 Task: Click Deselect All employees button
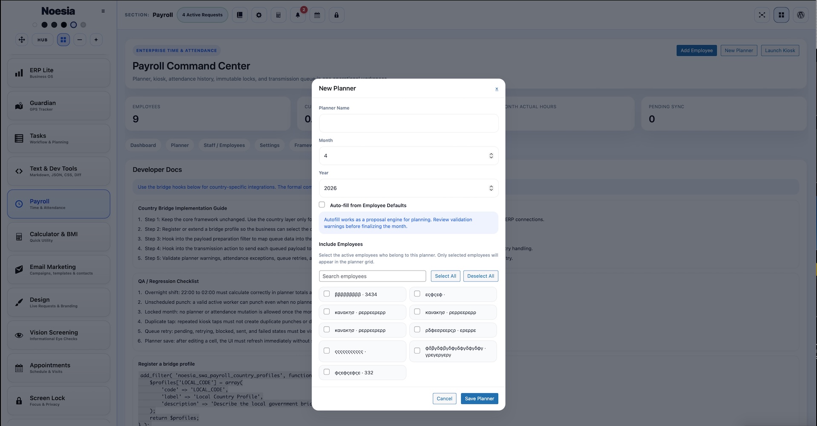tap(480, 276)
